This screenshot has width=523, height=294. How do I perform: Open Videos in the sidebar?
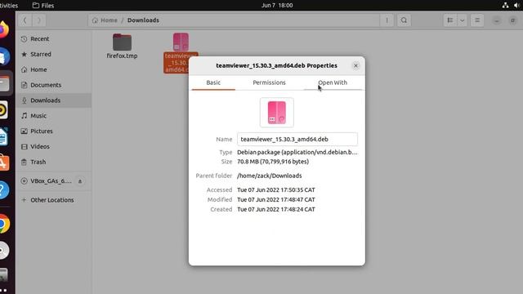click(x=53, y=146)
